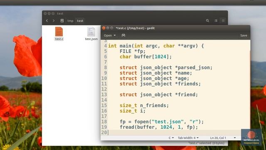Click '*age' on line 10

180,78
